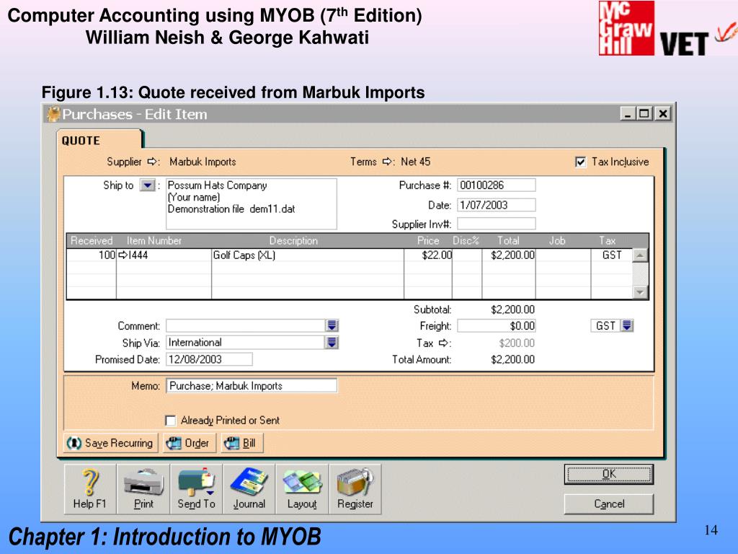Click the Ship to address box

pos(252,203)
